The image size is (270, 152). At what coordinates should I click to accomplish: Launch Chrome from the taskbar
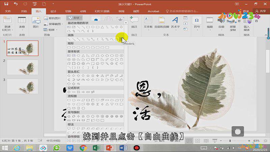83,148
